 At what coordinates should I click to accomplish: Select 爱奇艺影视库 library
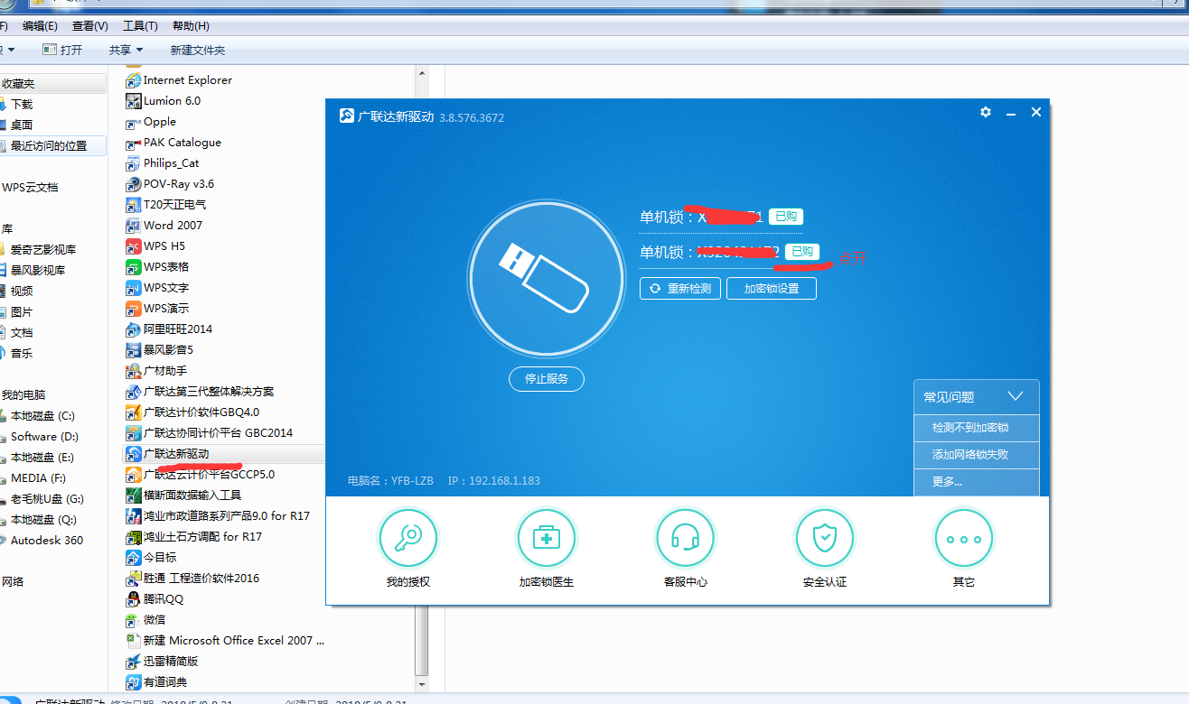(43, 250)
